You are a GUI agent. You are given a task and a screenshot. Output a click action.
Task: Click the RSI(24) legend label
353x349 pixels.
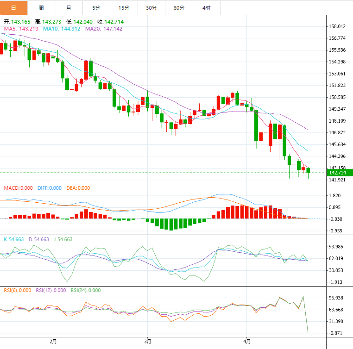[x=85, y=290]
